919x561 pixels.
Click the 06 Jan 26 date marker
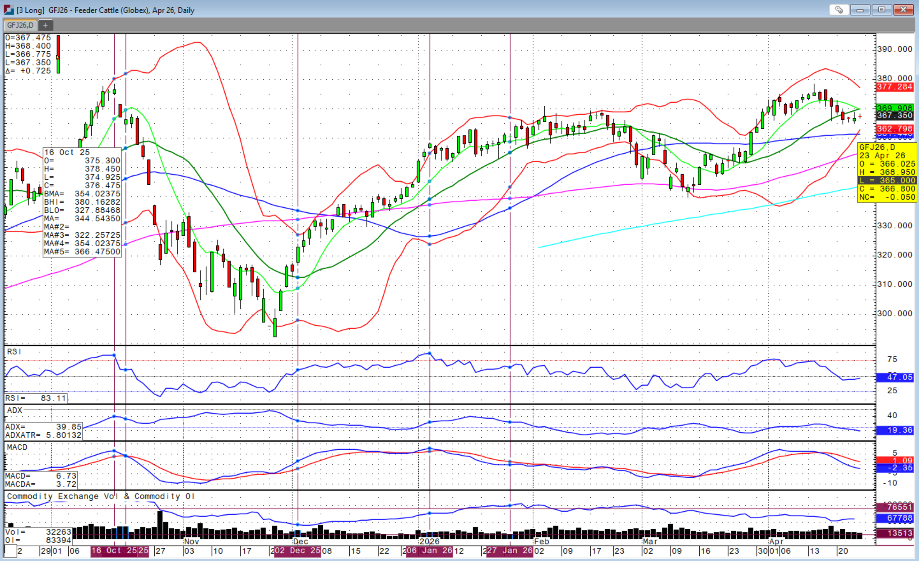pos(429,551)
